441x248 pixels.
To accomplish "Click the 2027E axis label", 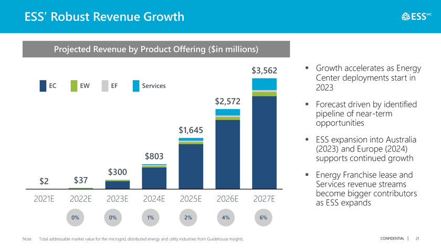I will (x=264, y=199).
